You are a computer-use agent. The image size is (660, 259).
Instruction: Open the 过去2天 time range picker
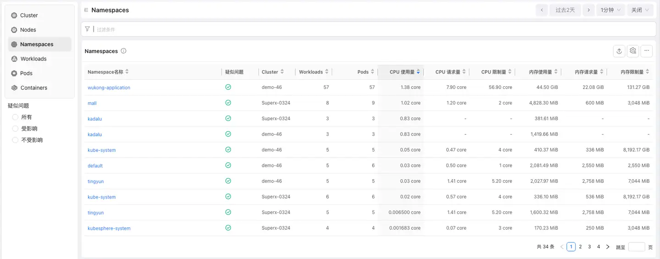click(565, 10)
